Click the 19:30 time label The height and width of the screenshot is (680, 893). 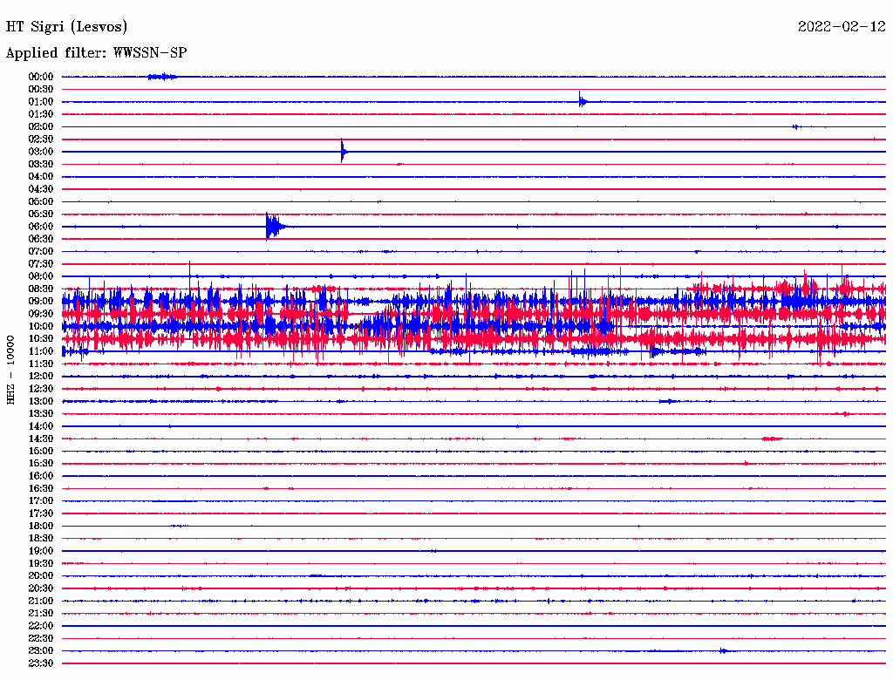point(41,564)
